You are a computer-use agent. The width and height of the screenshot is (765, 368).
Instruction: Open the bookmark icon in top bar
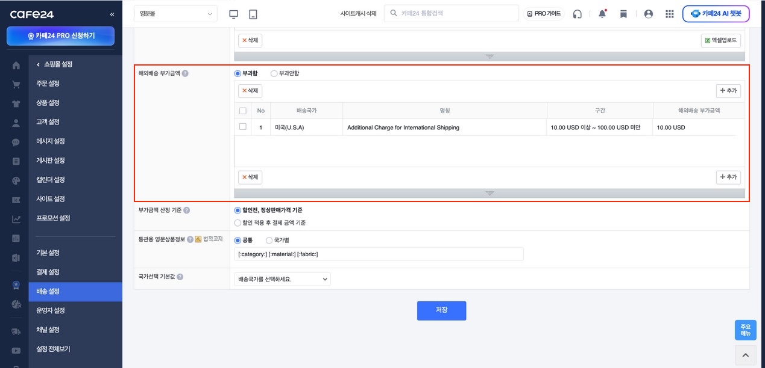[x=624, y=14]
